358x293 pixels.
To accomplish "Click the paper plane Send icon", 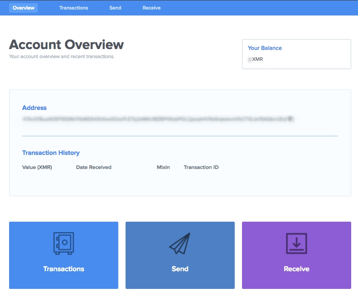I will coord(180,243).
